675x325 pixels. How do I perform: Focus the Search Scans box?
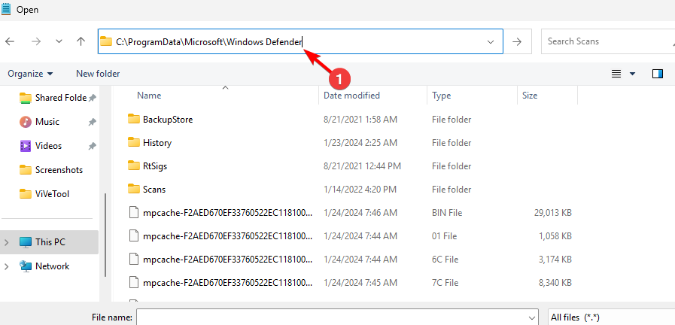[608, 41]
